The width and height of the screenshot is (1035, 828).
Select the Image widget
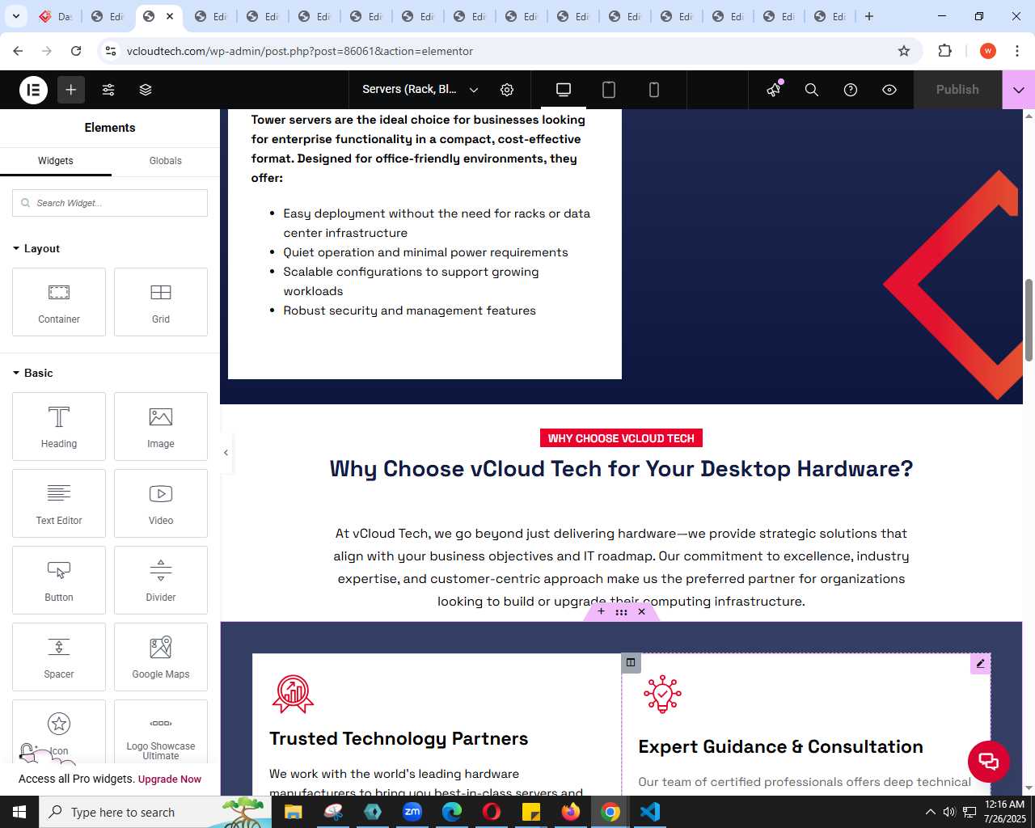click(161, 426)
